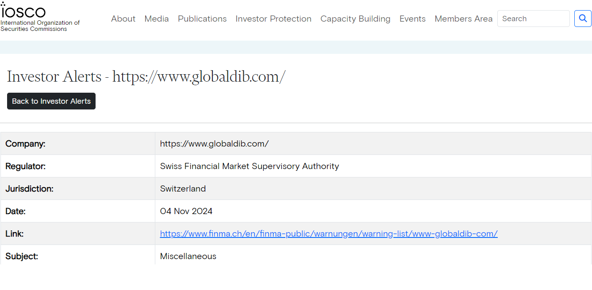Click the Switzerland jurisdiction value
Image resolution: width=592 pixels, height=290 pixels.
[183, 188]
